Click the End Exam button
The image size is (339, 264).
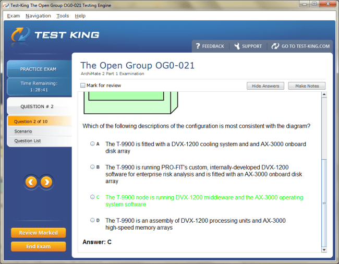tap(38, 247)
